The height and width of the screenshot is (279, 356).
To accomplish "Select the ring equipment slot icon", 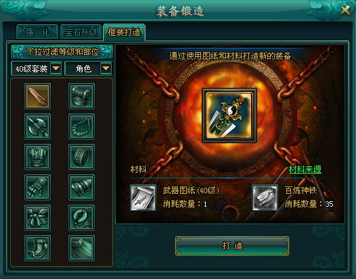I will pos(81,157).
